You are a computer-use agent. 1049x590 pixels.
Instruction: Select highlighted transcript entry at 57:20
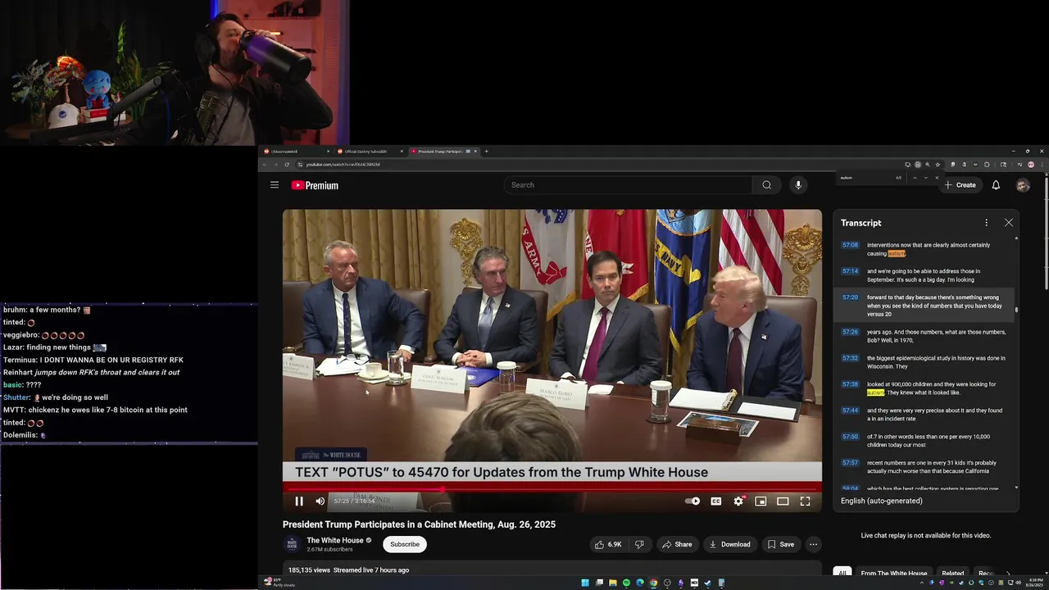(x=924, y=306)
